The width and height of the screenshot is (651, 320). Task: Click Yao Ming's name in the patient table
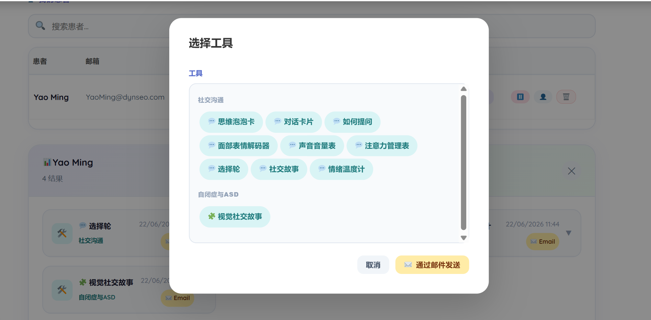coord(51,97)
